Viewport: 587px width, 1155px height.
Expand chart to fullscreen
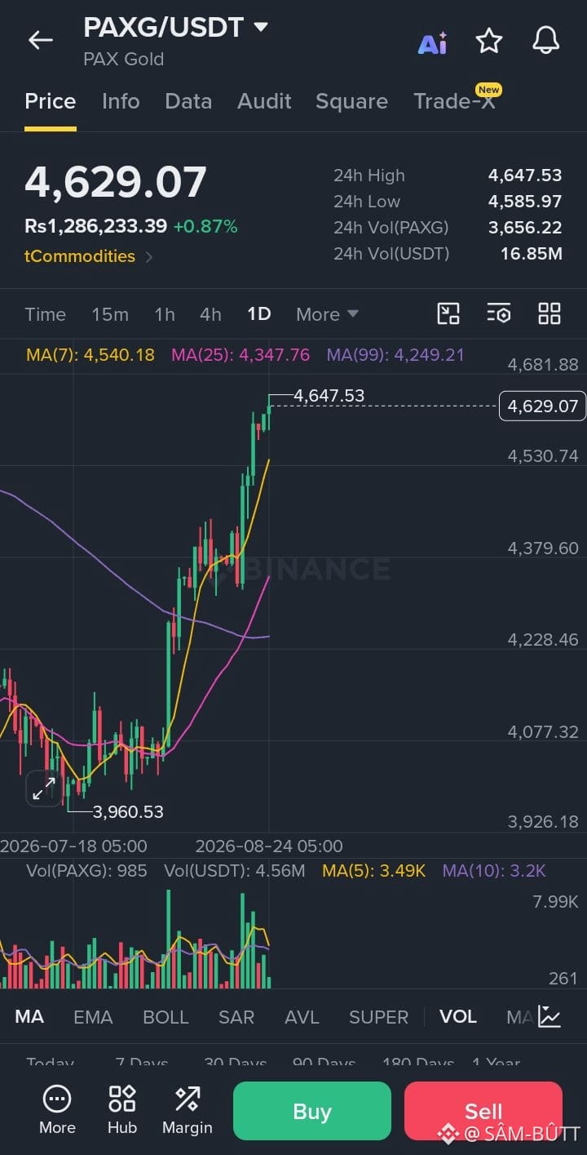click(42, 789)
